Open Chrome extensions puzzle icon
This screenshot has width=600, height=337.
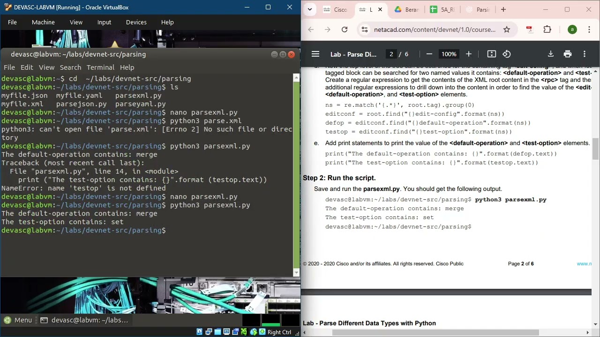(547, 29)
